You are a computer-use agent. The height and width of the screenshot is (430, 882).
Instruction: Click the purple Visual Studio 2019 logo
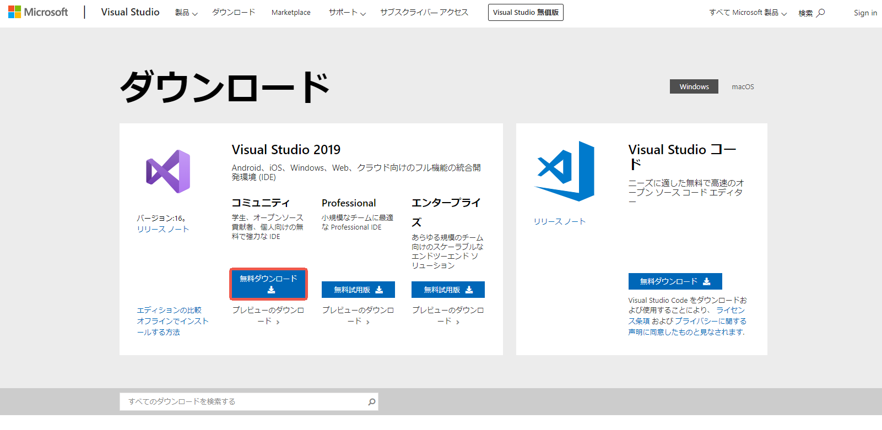(168, 171)
